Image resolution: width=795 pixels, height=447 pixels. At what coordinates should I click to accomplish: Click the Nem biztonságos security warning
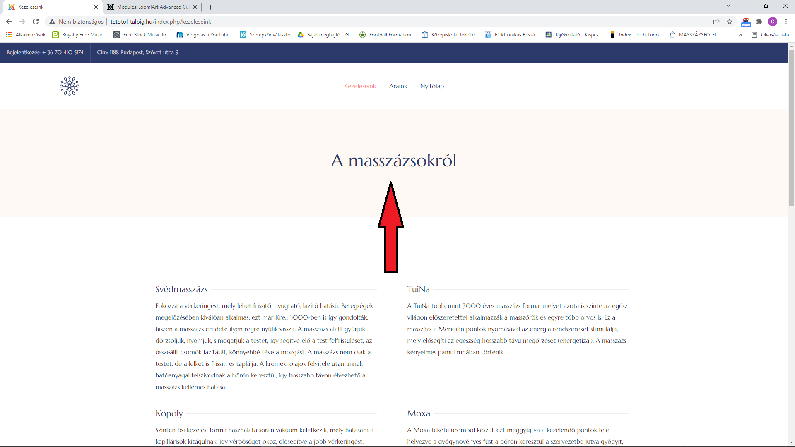77,22
